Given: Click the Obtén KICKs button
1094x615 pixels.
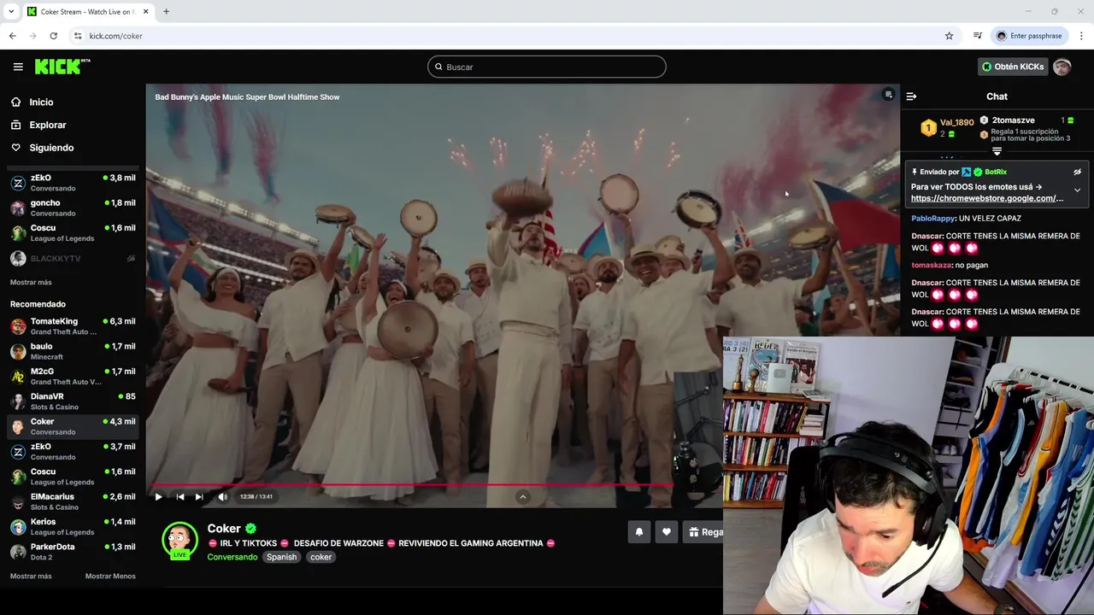Looking at the screenshot, I should coord(1013,67).
